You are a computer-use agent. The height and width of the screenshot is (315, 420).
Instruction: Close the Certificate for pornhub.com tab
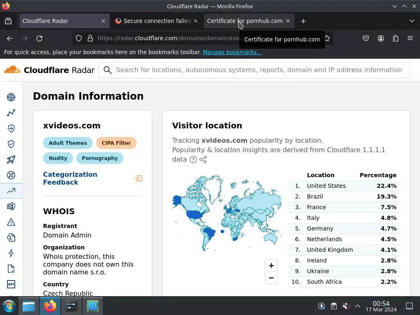point(288,21)
